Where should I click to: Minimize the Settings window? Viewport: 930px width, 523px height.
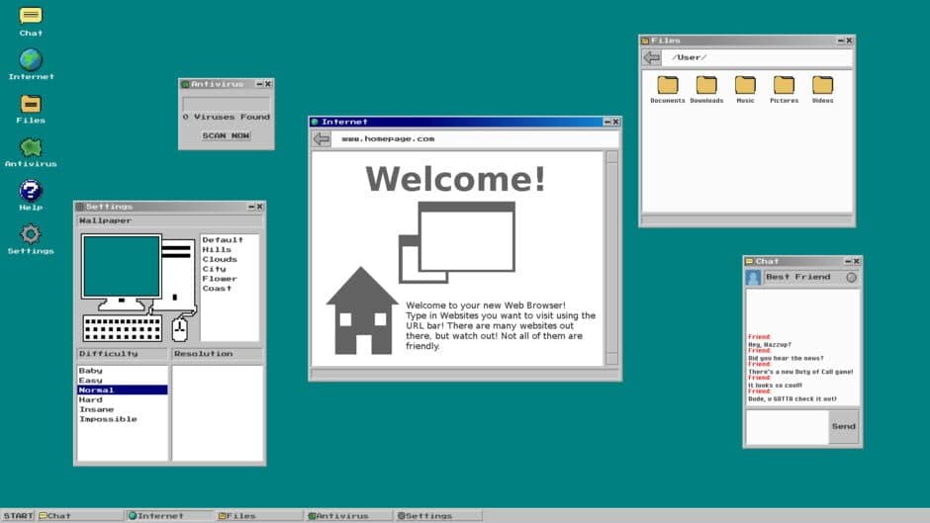pyautogui.click(x=251, y=207)
